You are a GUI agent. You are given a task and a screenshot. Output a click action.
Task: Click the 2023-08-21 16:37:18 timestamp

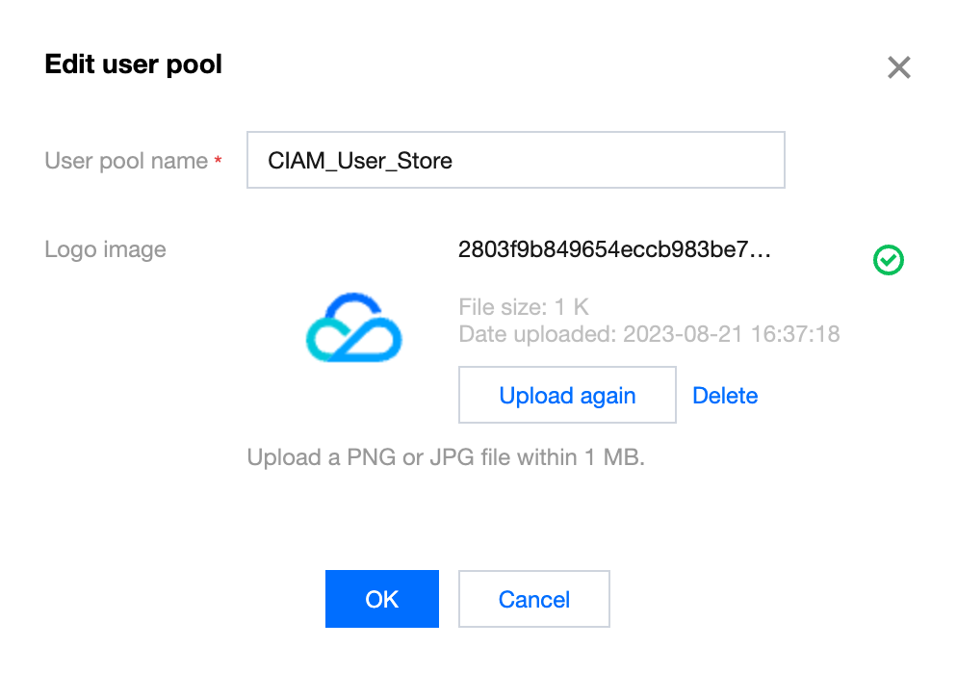point(732,335)
